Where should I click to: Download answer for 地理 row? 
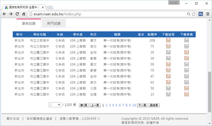(187, 94)
